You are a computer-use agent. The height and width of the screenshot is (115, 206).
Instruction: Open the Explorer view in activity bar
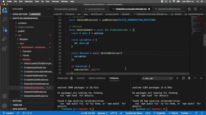[5, 10]
